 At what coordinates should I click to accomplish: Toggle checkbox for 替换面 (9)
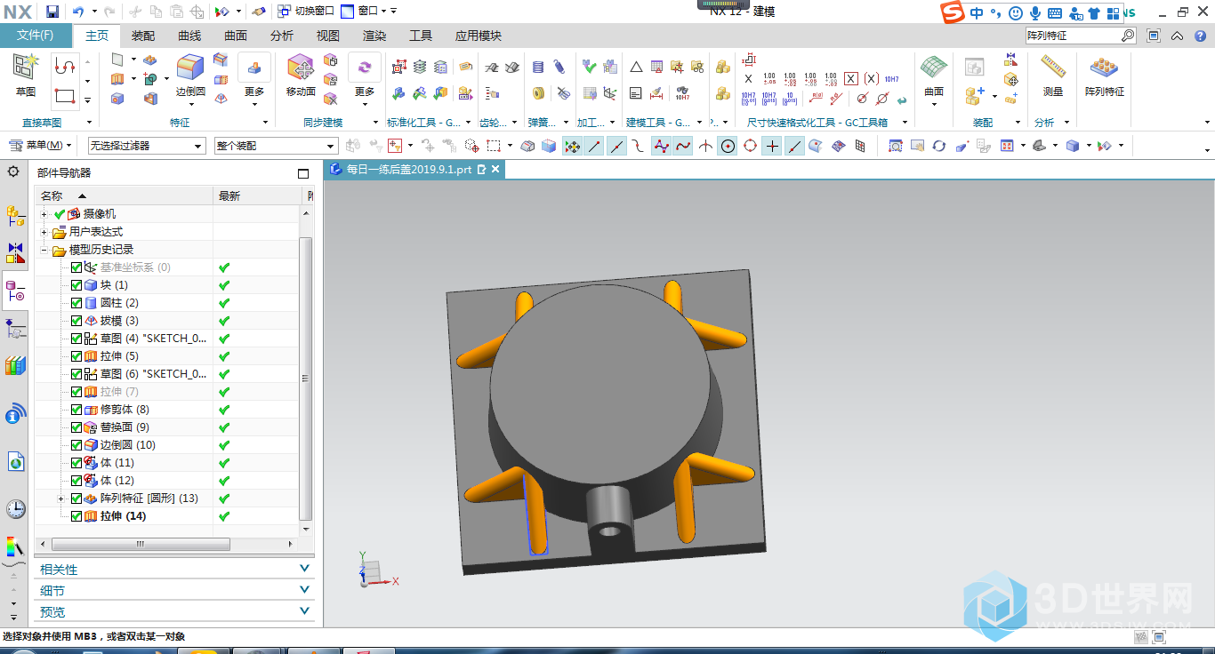pos(76,427)
